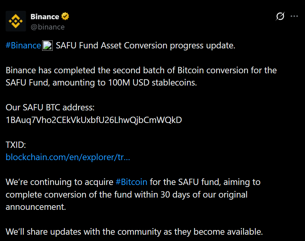
Task: Open the Grok slashed-circle icon
Action: pos(280,16)
